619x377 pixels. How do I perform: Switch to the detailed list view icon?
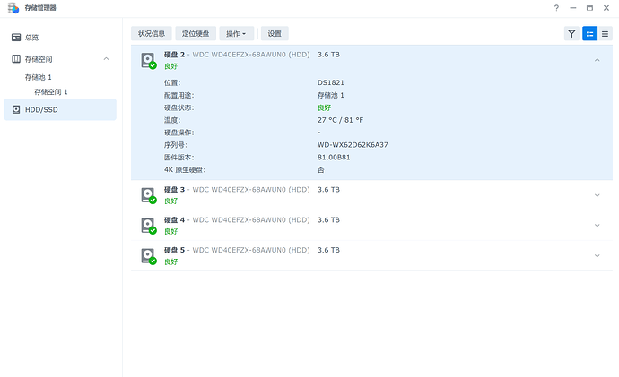(x=589, y=33)
